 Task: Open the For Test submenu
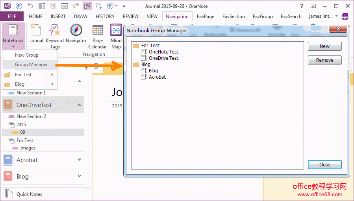[x=30, y=75]
